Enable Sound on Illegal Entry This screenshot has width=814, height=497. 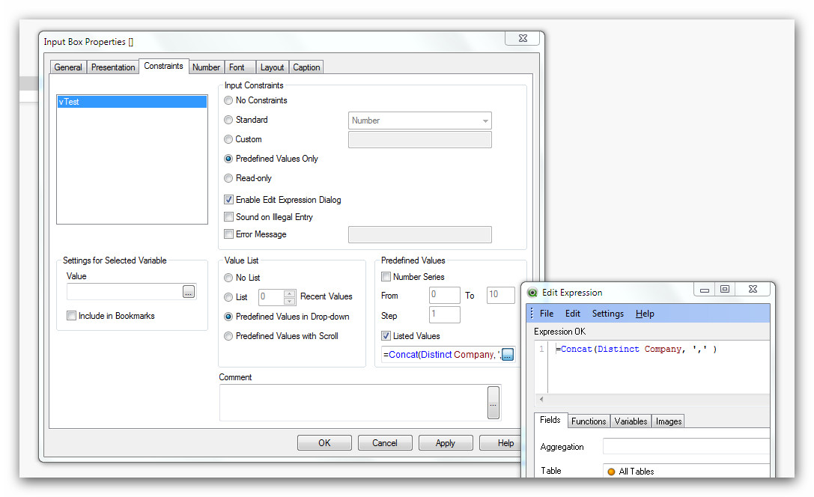228,217
